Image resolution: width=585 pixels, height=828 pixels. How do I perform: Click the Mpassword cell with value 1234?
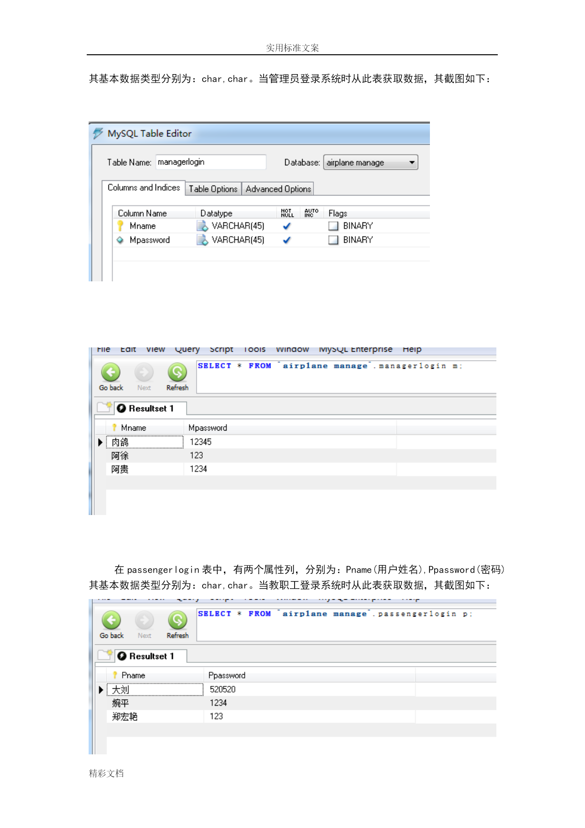290,469
